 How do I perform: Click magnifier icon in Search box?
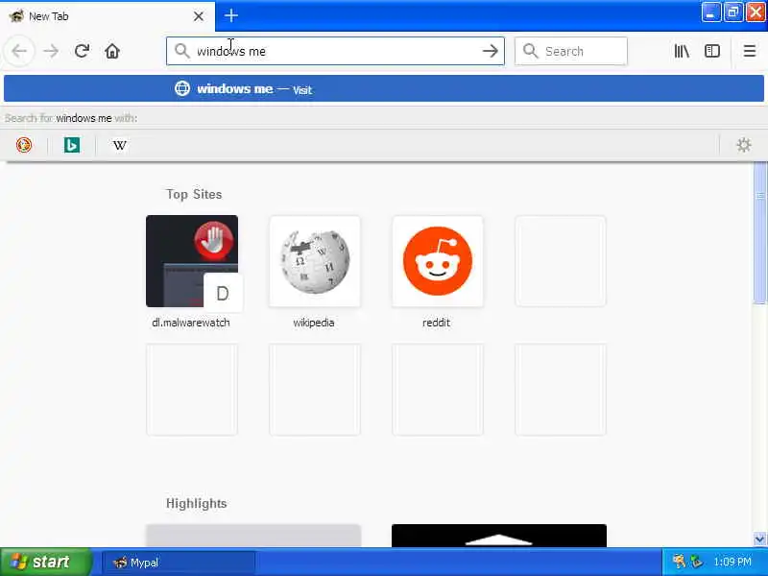[x=531, y=51]
